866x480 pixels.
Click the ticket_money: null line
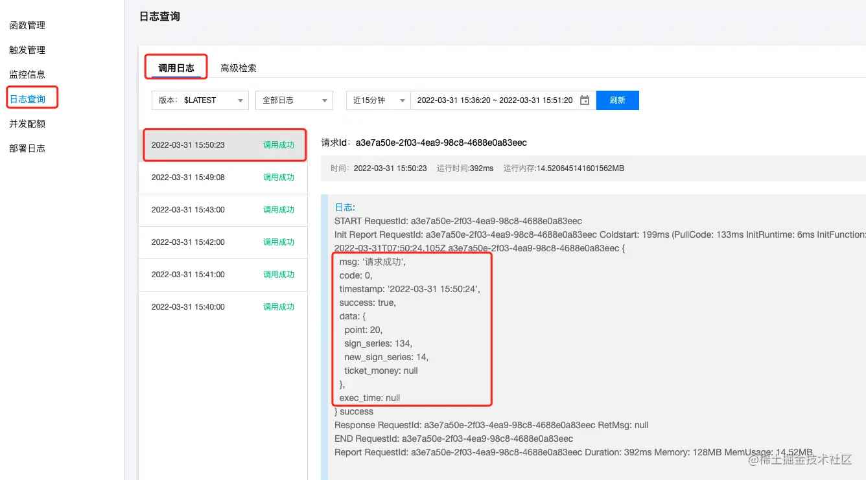(381, 371)
